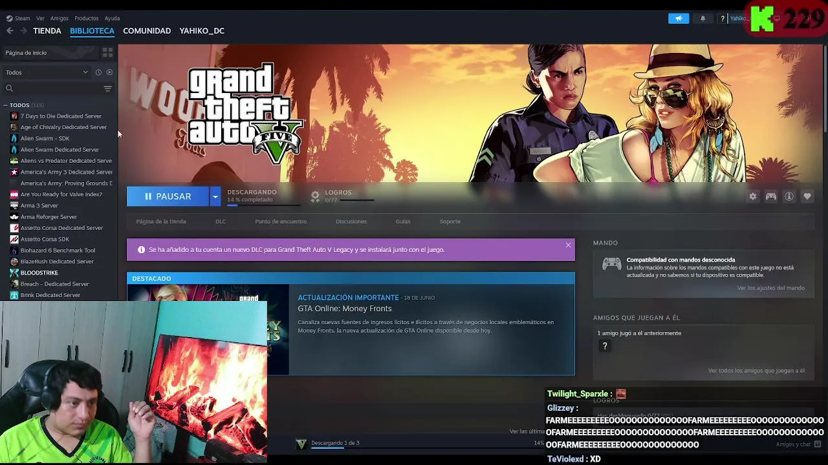Screen dimensions: 828x465
Task: Open game settings gear icon
Action: [x=753, y=196]
